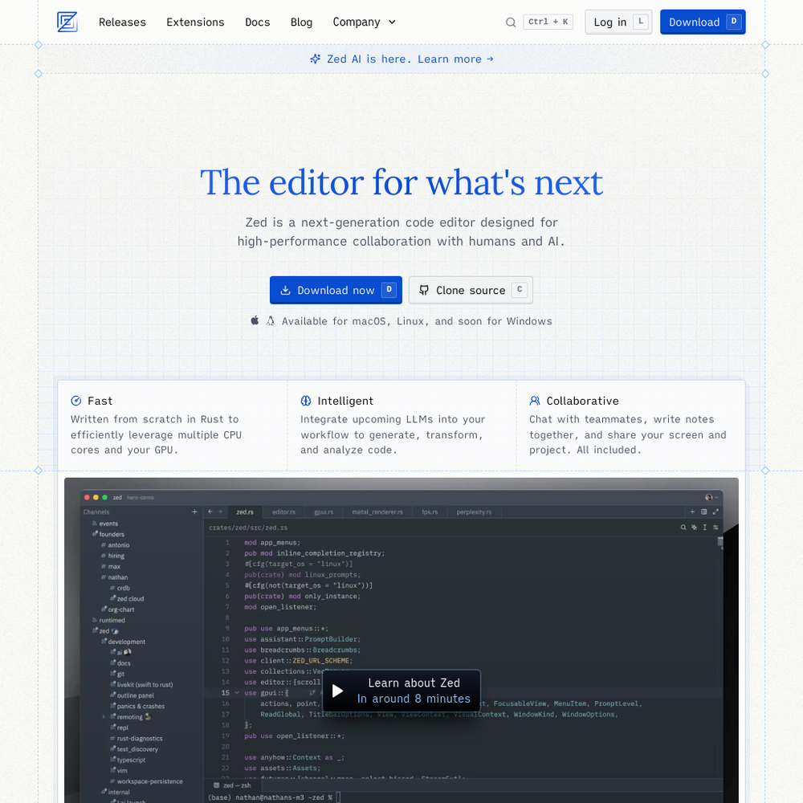Viewport: 803px width, 803px height.
Task: Click the inline assist sparkle icon in editor toolbar
Action: [x=694, y=527]
